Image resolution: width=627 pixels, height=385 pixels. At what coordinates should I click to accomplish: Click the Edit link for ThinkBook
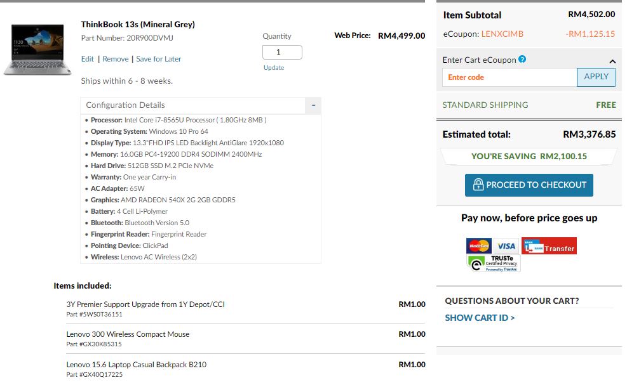tap(88, 59)
